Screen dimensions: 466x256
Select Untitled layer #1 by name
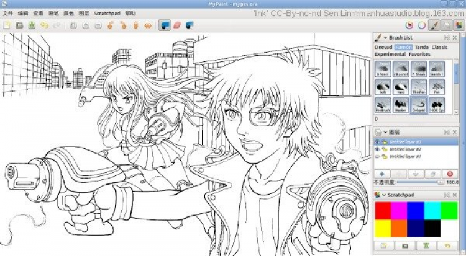point(405,156)
